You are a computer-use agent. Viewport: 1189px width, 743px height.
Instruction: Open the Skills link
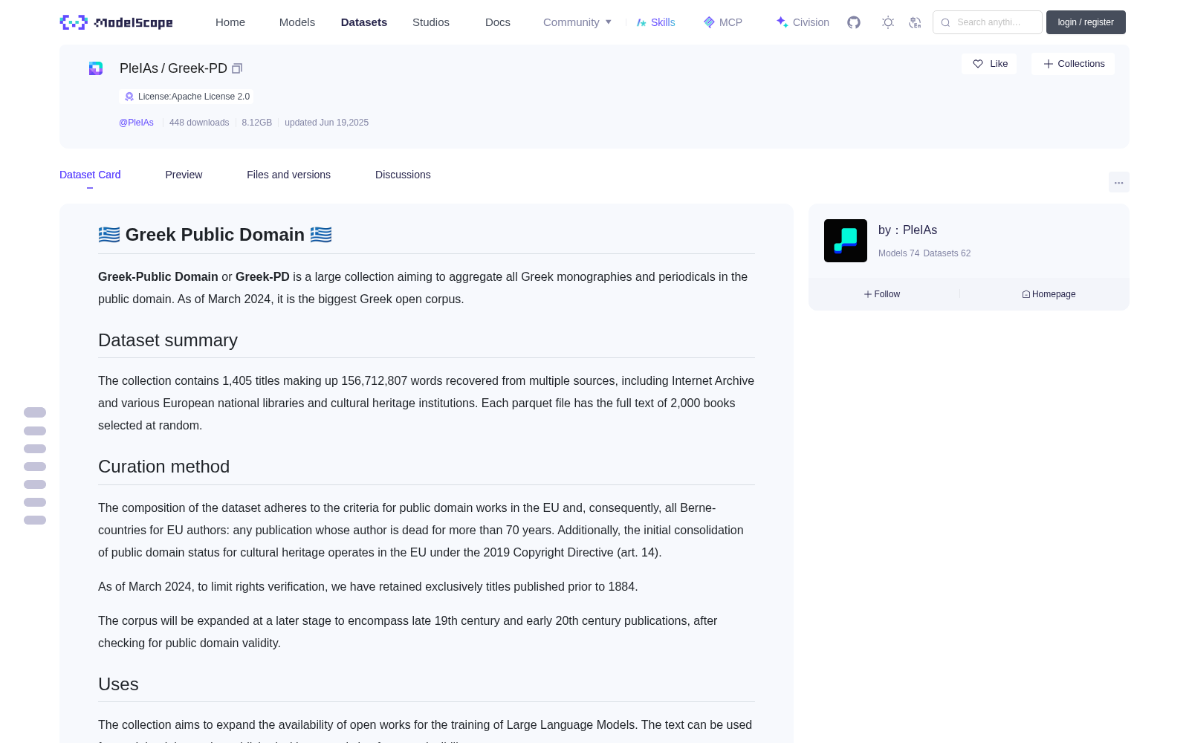pyautogui.click(x=656, y=22)
